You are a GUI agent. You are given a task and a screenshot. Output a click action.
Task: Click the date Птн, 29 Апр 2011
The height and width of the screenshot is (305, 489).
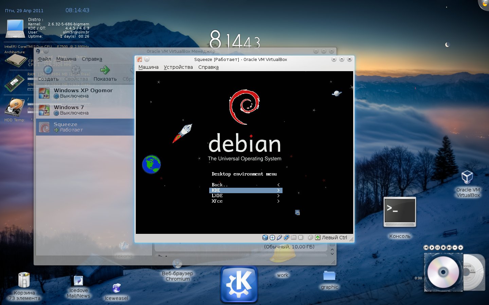click(x=24, y=11)
